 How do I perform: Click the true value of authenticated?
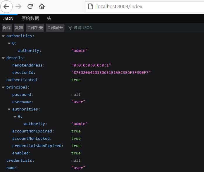click(x=76, y=80)
